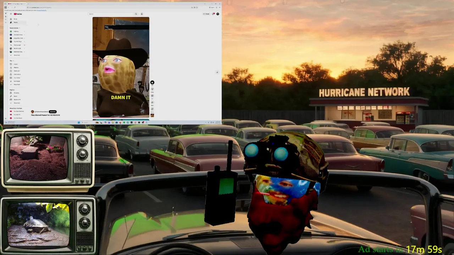Open the taskbar weather widget
This screenshot has height=255, width=454.
tap(11, 123)
